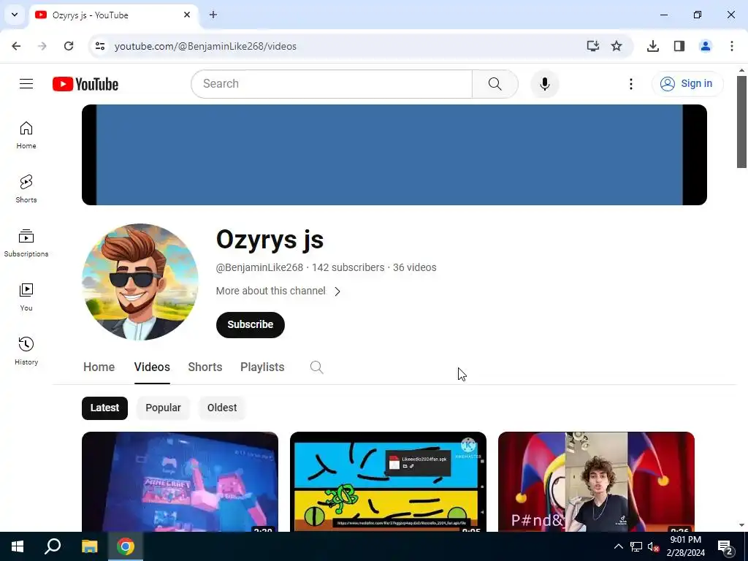Open Chrome profile menu
The height and width of the screenshot is (561, 748).
click(706, 46)
